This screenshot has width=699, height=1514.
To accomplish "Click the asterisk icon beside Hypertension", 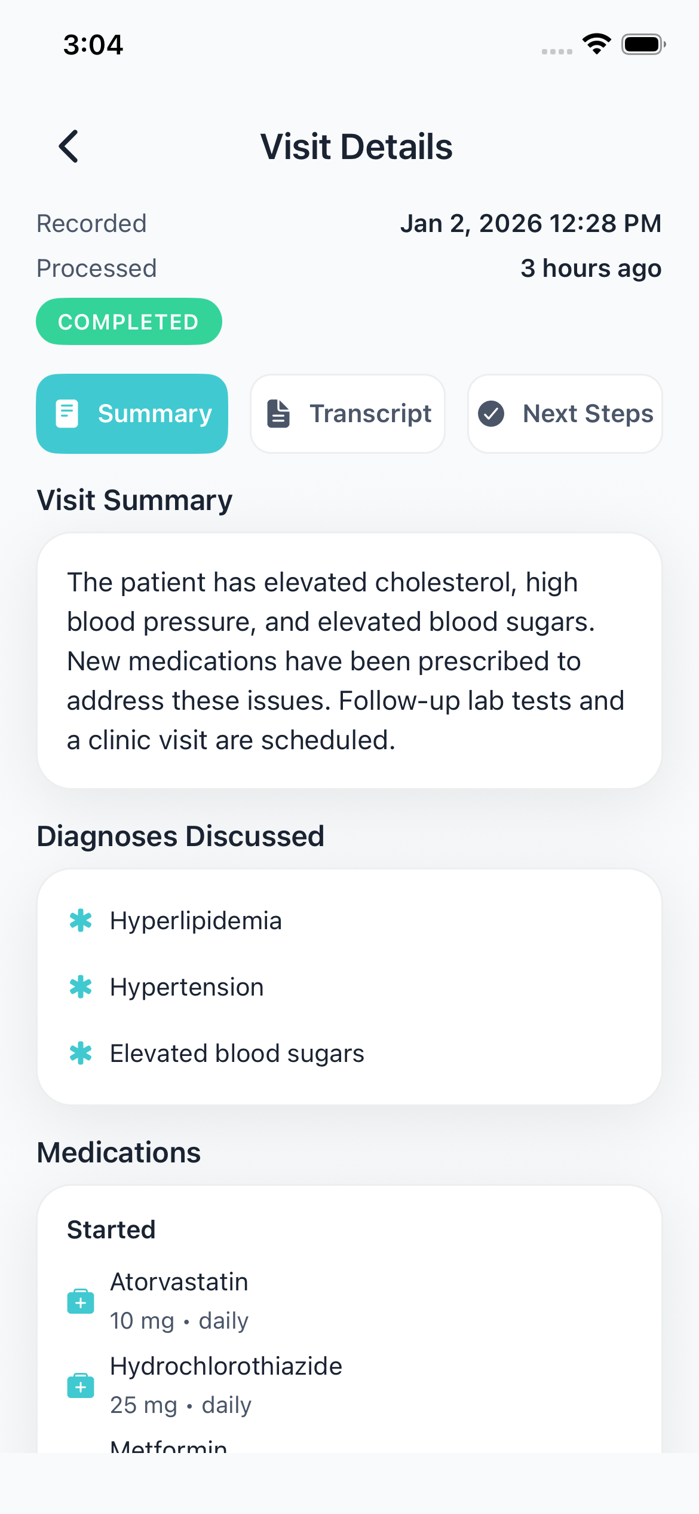I will click(81, 987).
